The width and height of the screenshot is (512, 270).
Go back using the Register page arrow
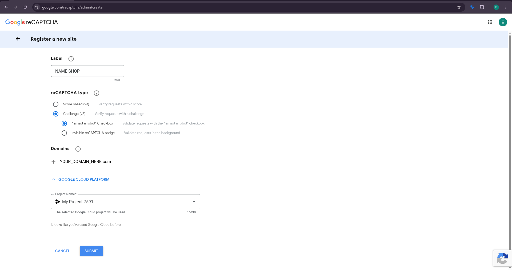pos(18,39)
